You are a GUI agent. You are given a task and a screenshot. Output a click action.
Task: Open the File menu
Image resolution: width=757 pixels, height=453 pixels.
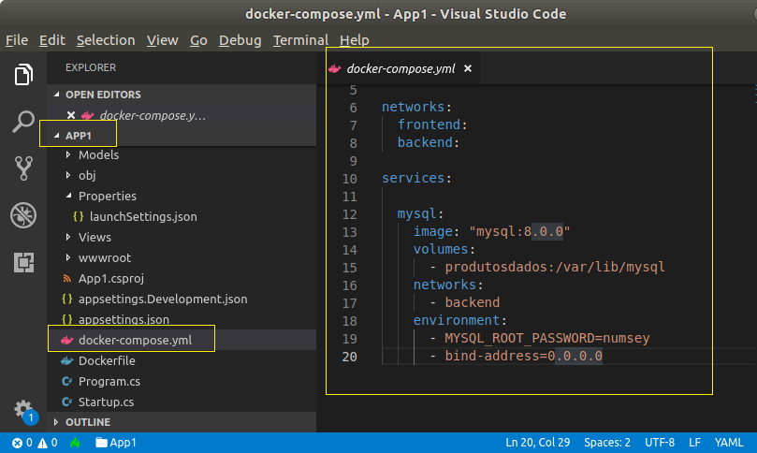point(17,40)
